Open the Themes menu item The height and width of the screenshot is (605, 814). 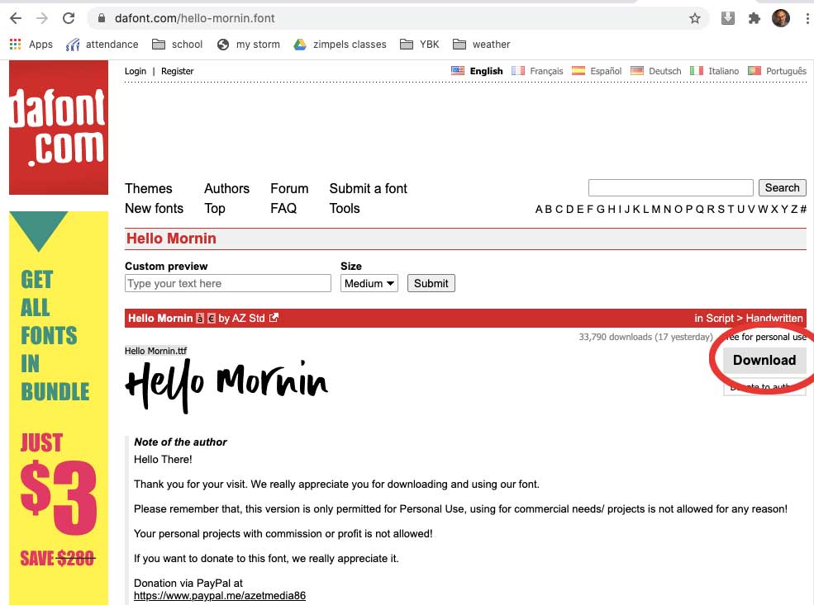[x=149, y=189]
